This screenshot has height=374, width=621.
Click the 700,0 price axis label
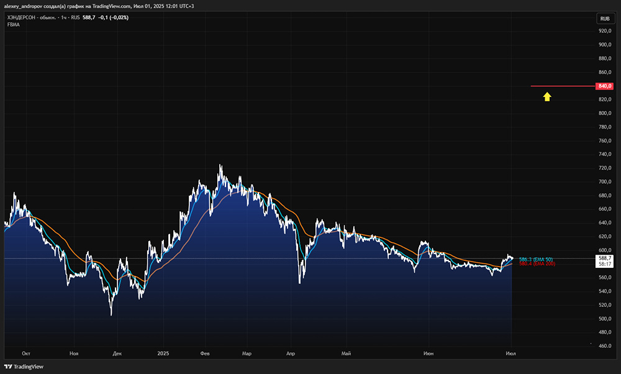click(605, 182)
